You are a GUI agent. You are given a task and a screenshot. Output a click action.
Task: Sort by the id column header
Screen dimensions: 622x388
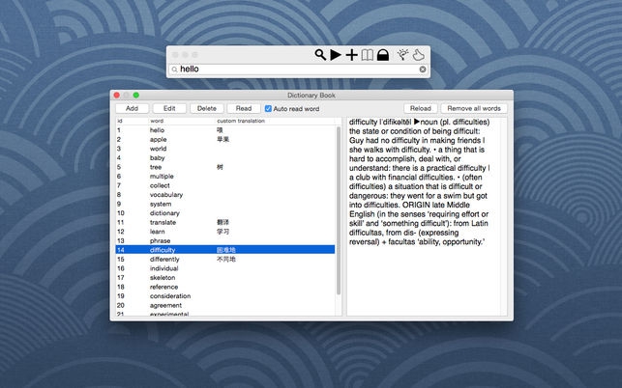coord(132,121)
